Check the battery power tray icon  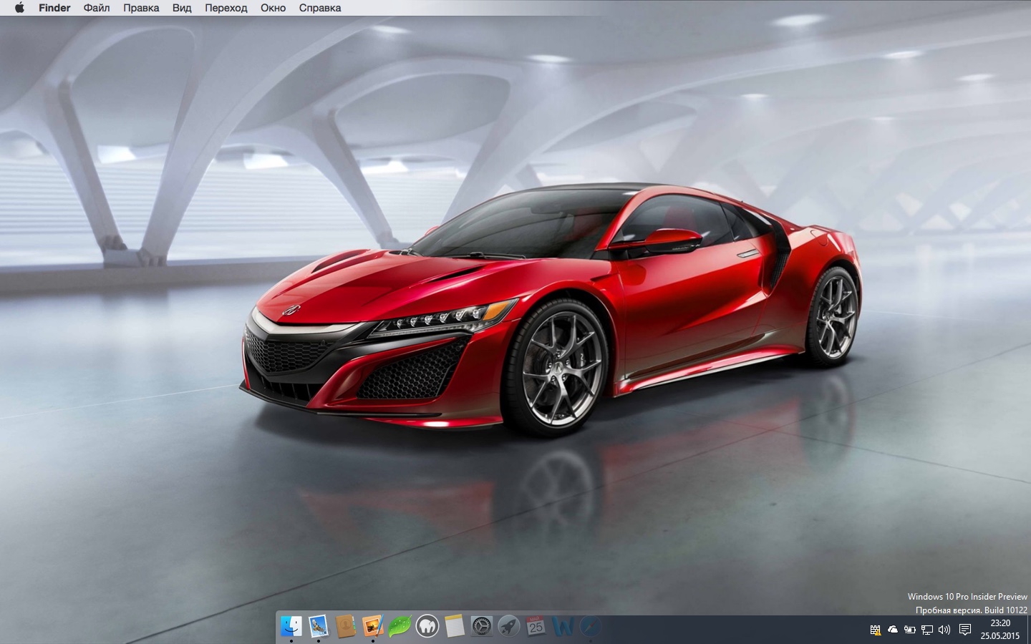coord(910,630)
